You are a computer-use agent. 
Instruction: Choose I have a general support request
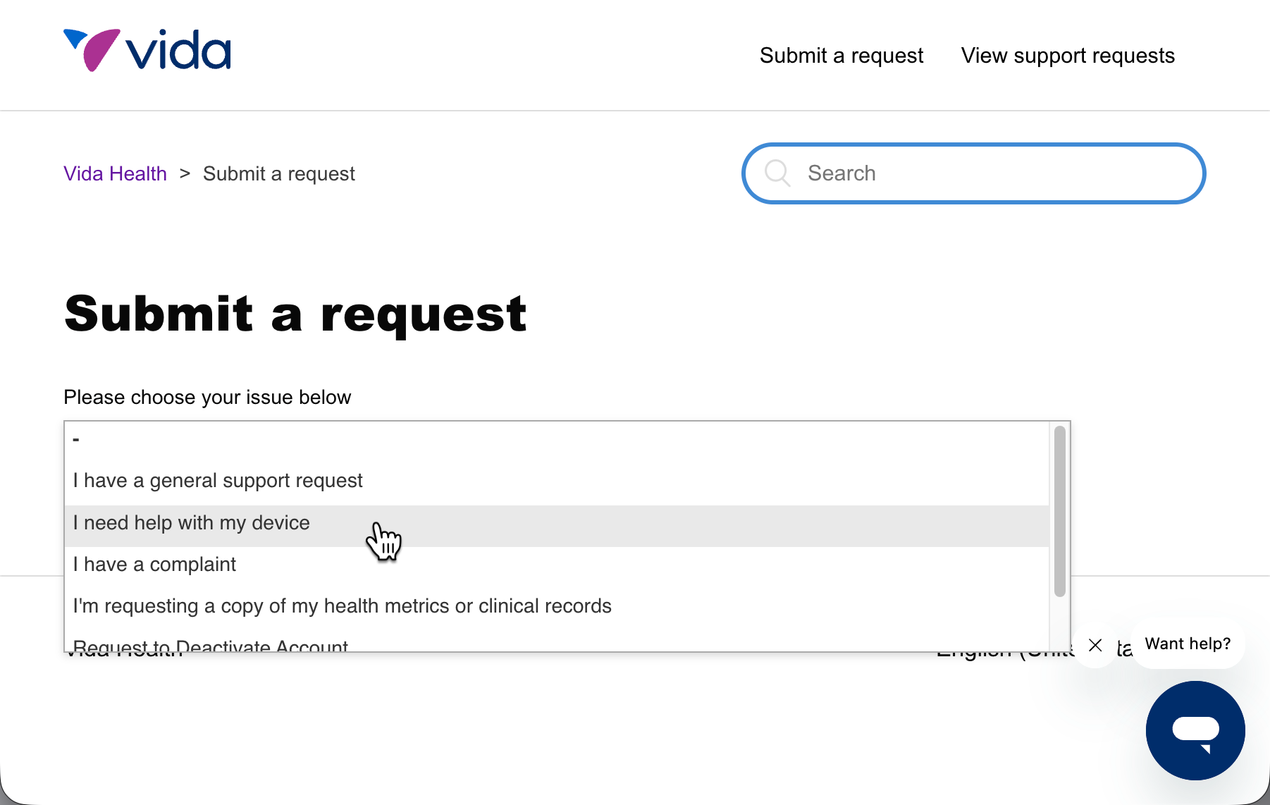tap(557, 481)
